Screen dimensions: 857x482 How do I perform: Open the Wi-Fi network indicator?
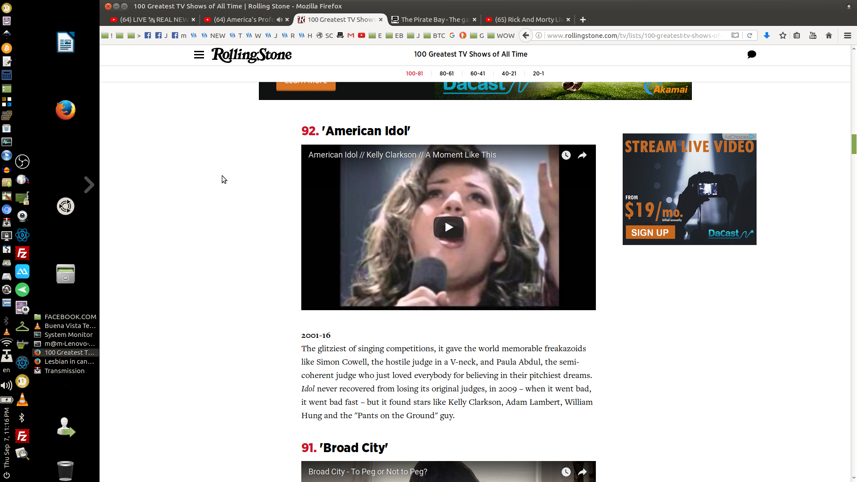(x=6, y=343)
